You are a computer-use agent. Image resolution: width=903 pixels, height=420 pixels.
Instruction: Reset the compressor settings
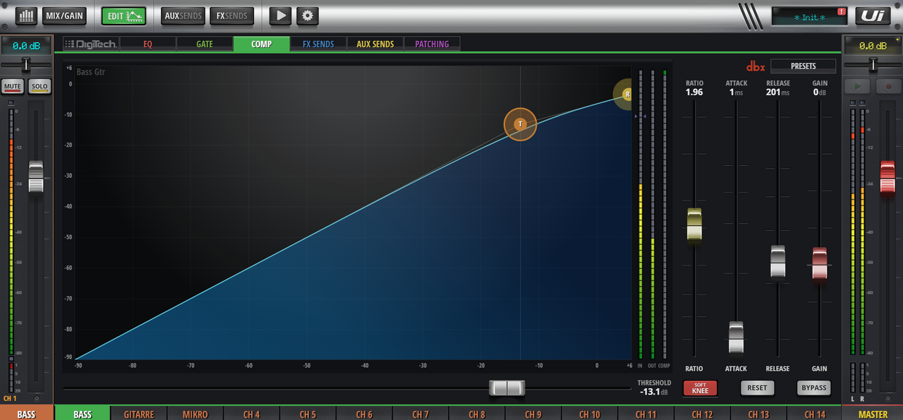pyautogui.click(x=757, y=388)
